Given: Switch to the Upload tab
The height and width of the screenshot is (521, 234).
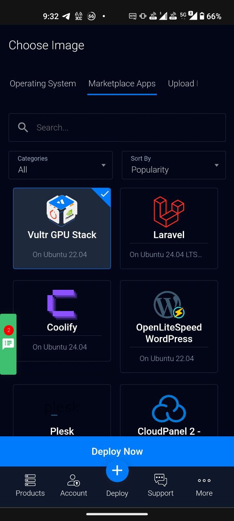Looking at the screenshot, I should point(182,83).
